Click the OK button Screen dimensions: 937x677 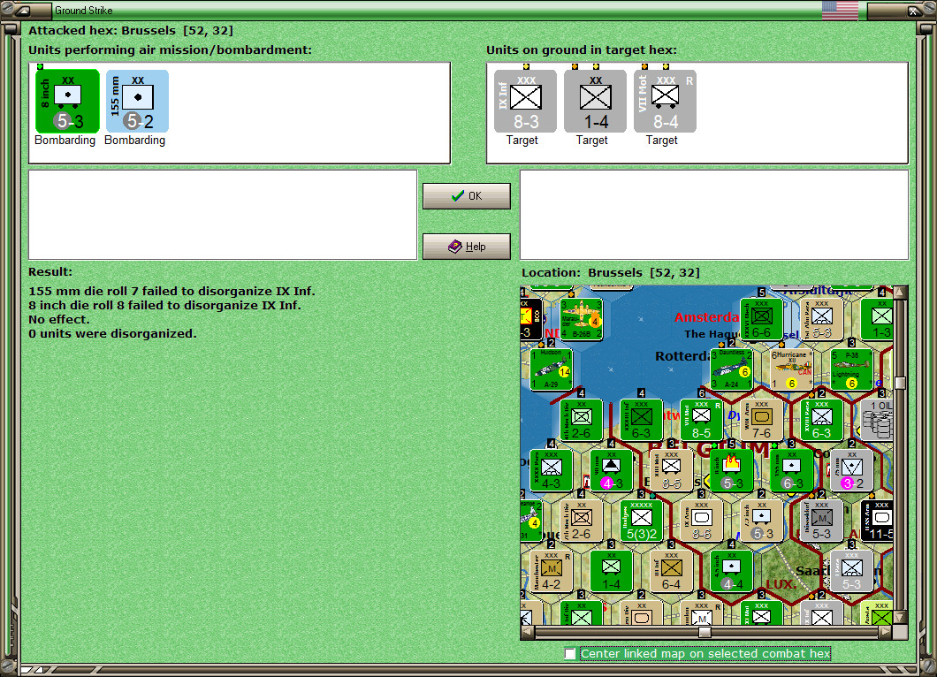coord(467,196)
